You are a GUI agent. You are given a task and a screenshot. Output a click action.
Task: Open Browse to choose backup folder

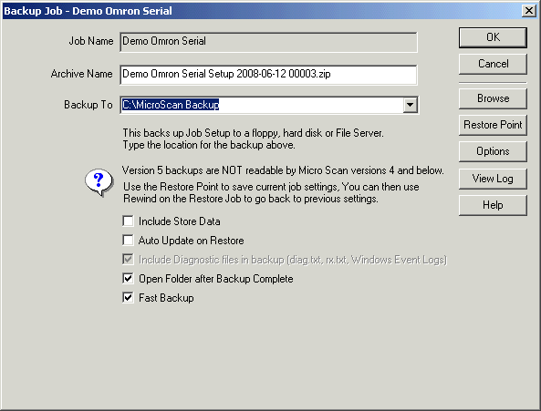tap(493, 98)
